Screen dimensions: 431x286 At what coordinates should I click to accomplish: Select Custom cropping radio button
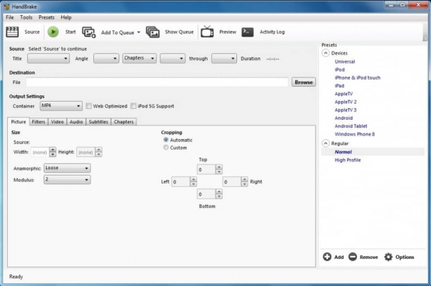166,148
